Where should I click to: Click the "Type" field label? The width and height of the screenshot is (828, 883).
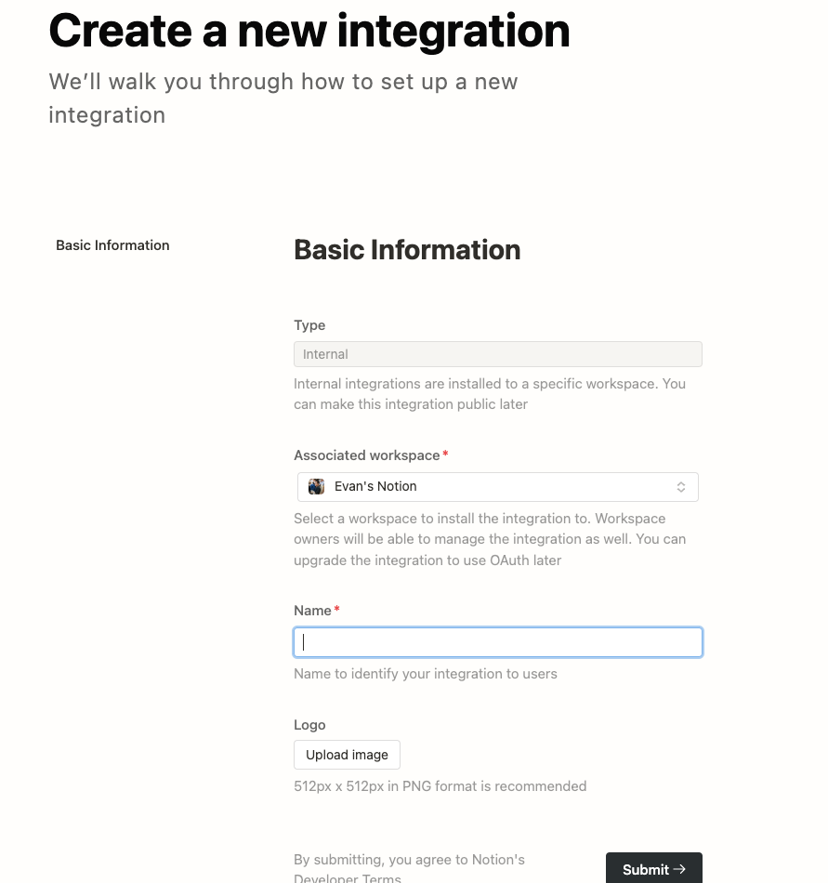pyautogui.click(x=309, y=325)
